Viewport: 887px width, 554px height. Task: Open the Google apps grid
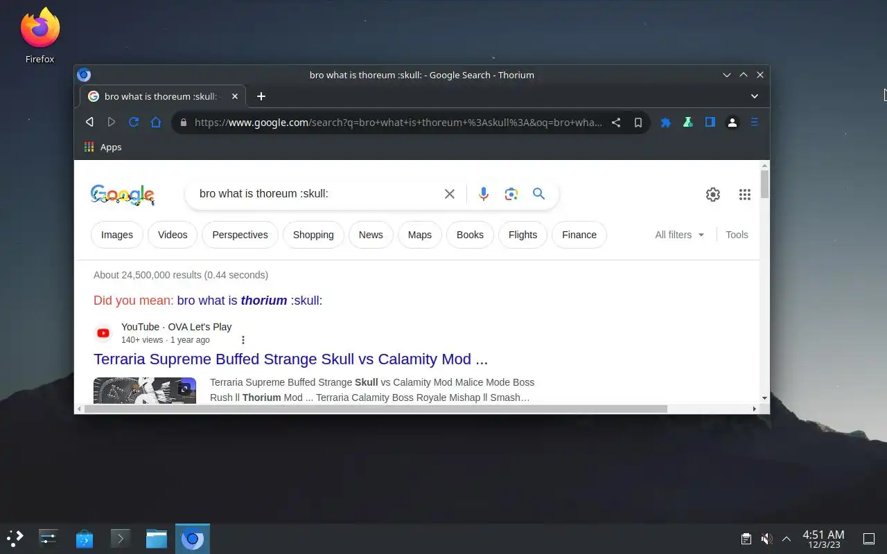tap(745, 195)
